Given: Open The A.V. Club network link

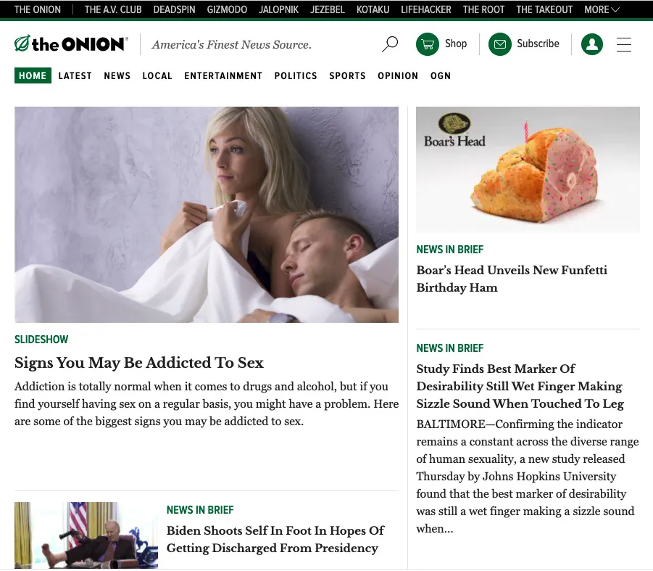Looking at the screenshot, I should tap(113, 9).
